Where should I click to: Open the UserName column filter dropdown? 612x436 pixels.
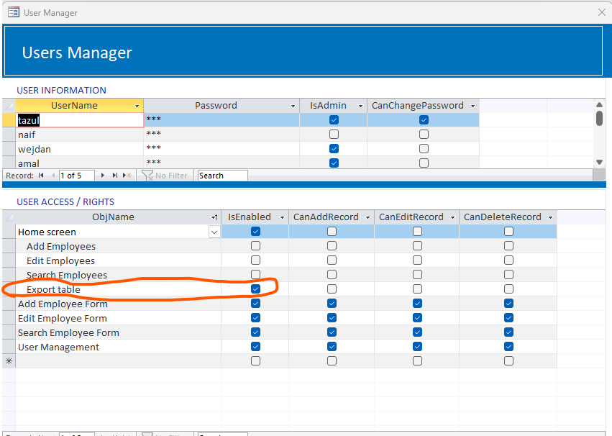click(137, 106)
